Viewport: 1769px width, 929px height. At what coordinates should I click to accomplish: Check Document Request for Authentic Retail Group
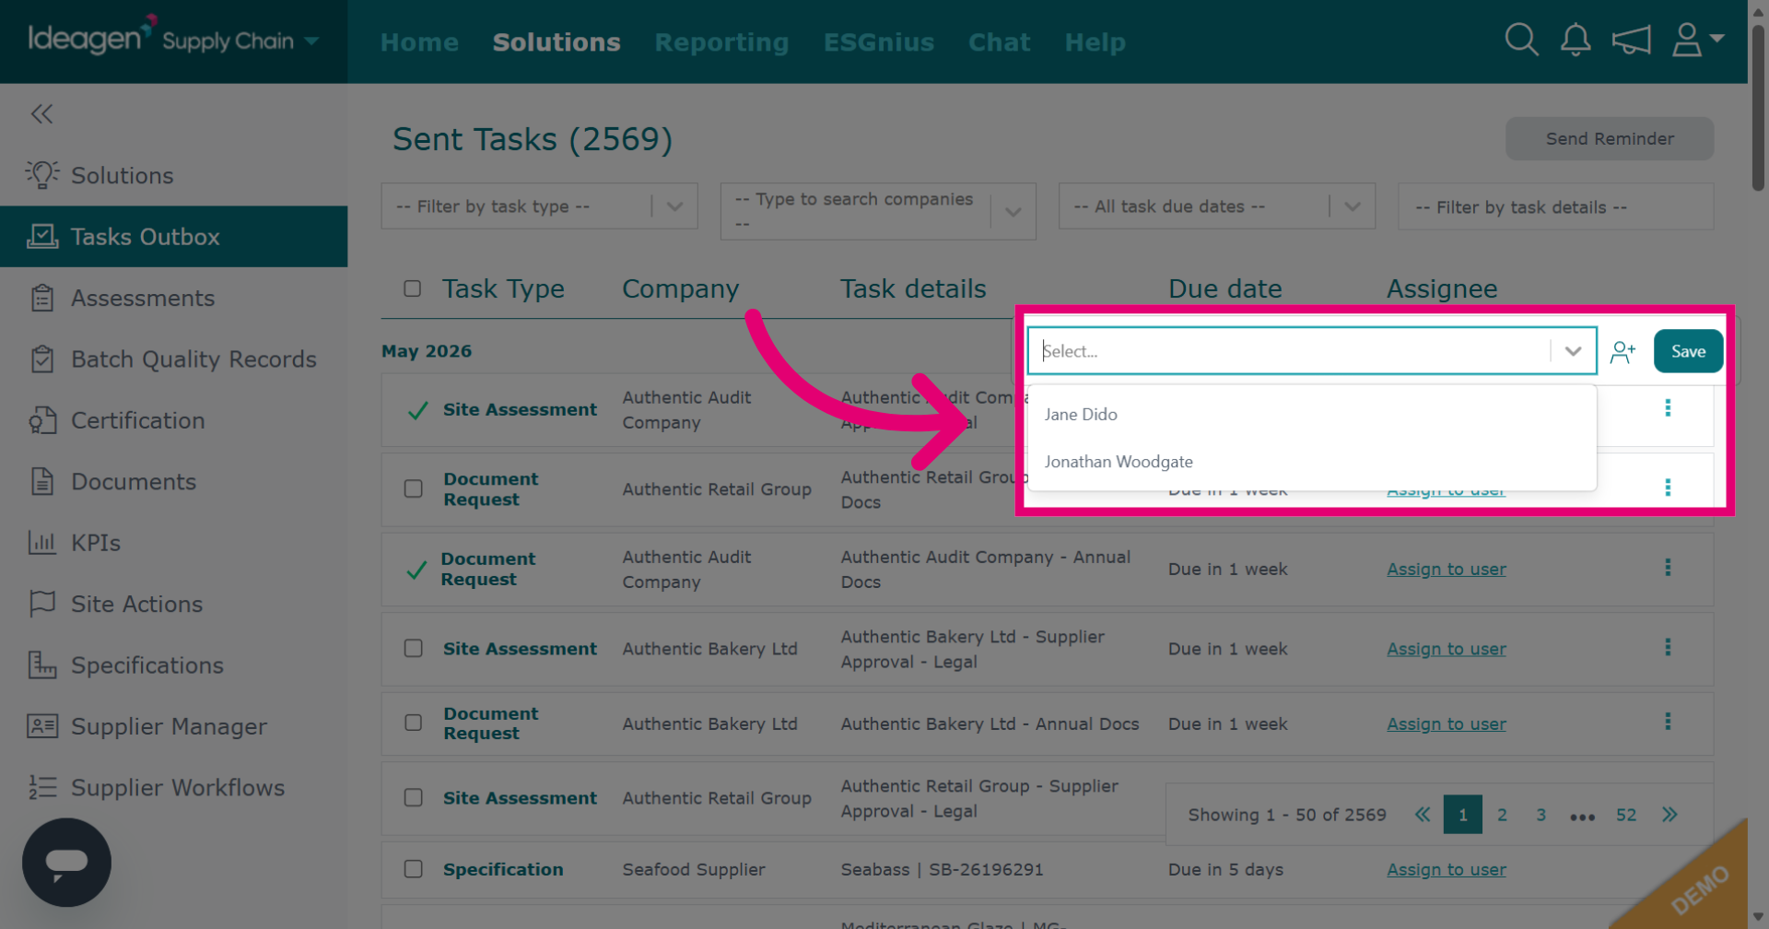[x=414, y=488]
